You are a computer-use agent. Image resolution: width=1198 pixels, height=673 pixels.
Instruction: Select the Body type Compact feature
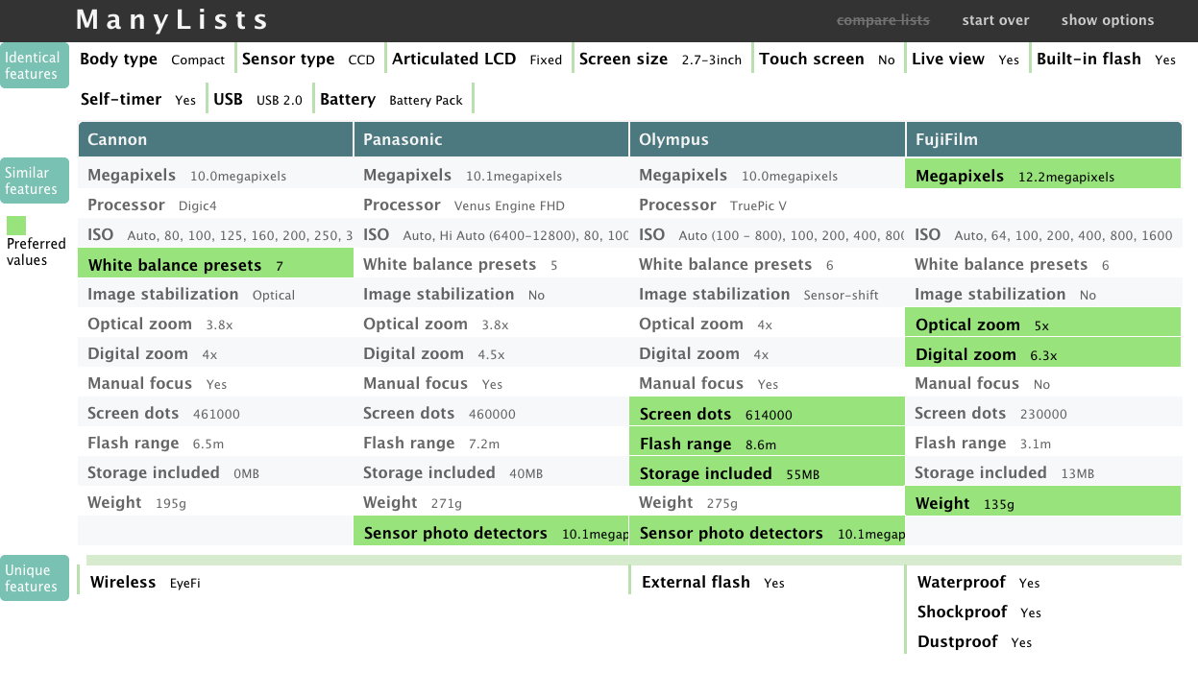tap(152, 60)
